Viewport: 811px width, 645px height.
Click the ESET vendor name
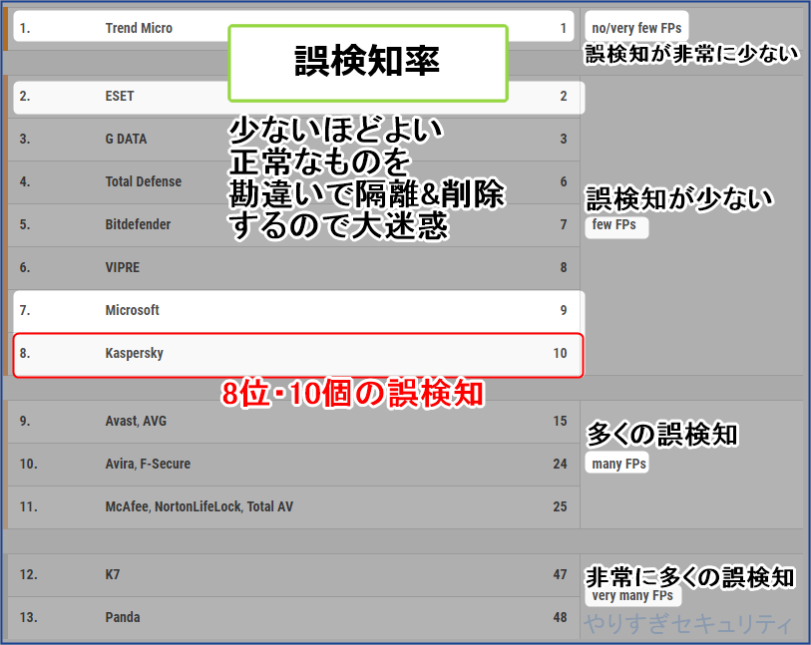[x=120, y=96]
